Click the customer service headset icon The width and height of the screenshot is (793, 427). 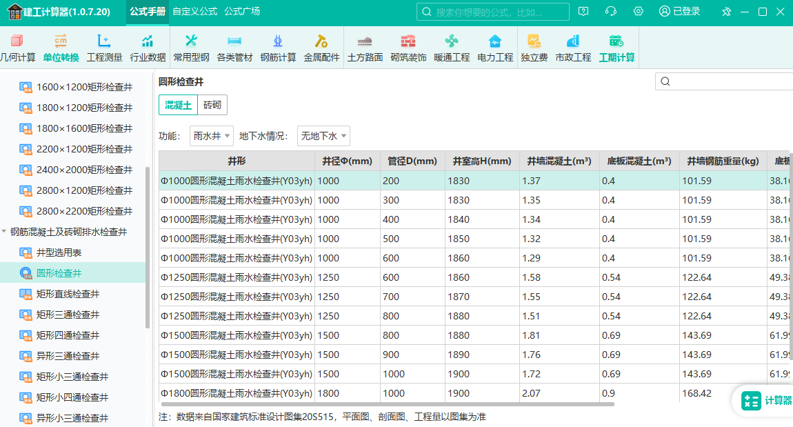611,11
